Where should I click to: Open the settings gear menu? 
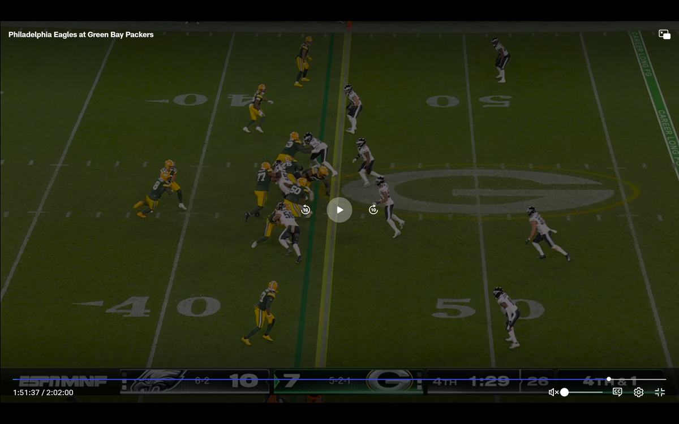coord(638,392)
